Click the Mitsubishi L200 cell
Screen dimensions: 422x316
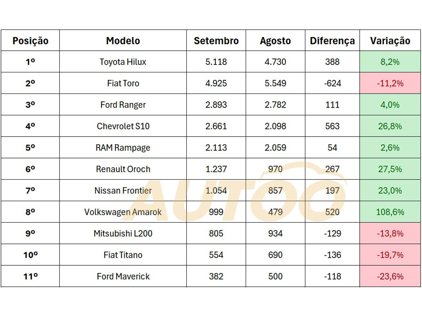tap(123, 233)
